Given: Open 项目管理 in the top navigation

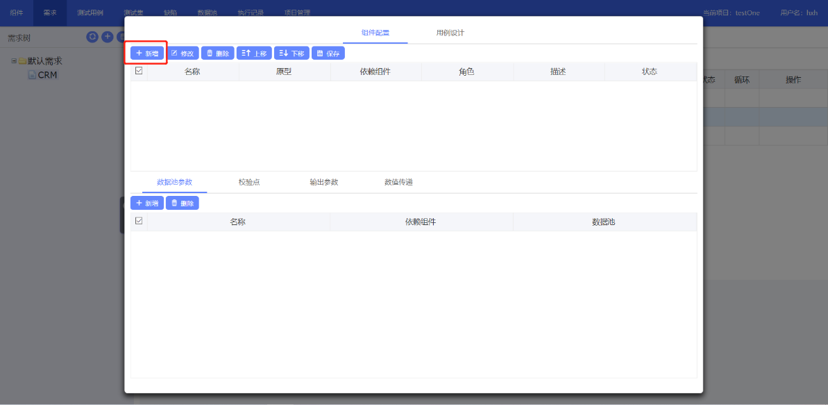Looking at the screenshot, I should click(x=297, y=13).
